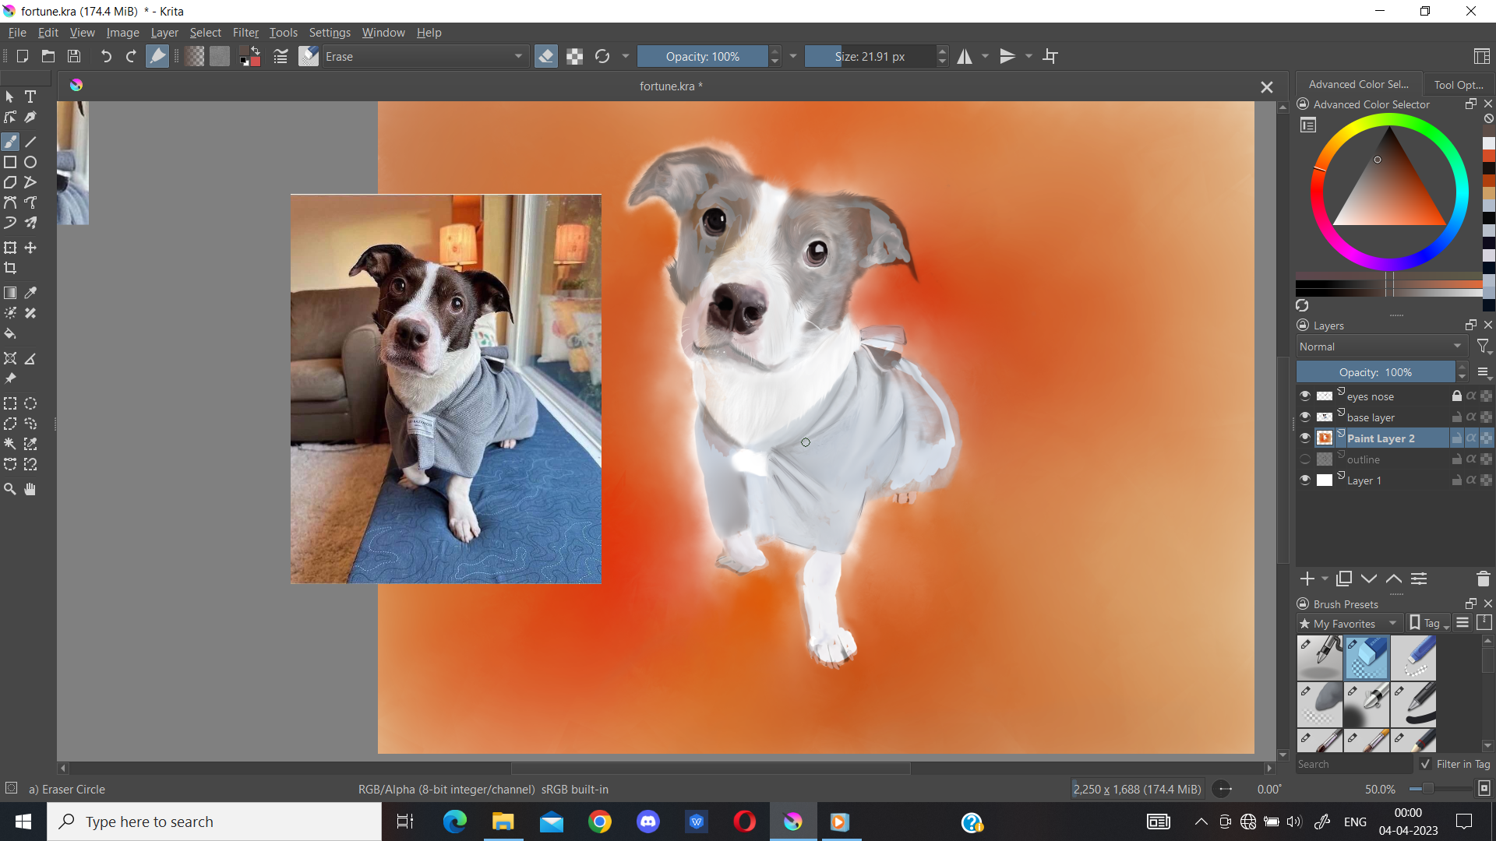
Task: Choose the Ellipse shape tool
Action: 30,162
